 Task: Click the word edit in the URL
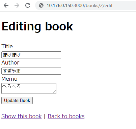pos(109,5)
